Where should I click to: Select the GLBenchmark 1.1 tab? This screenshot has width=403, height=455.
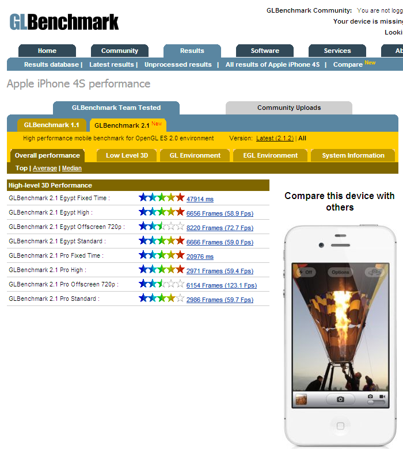coord(52,125)
